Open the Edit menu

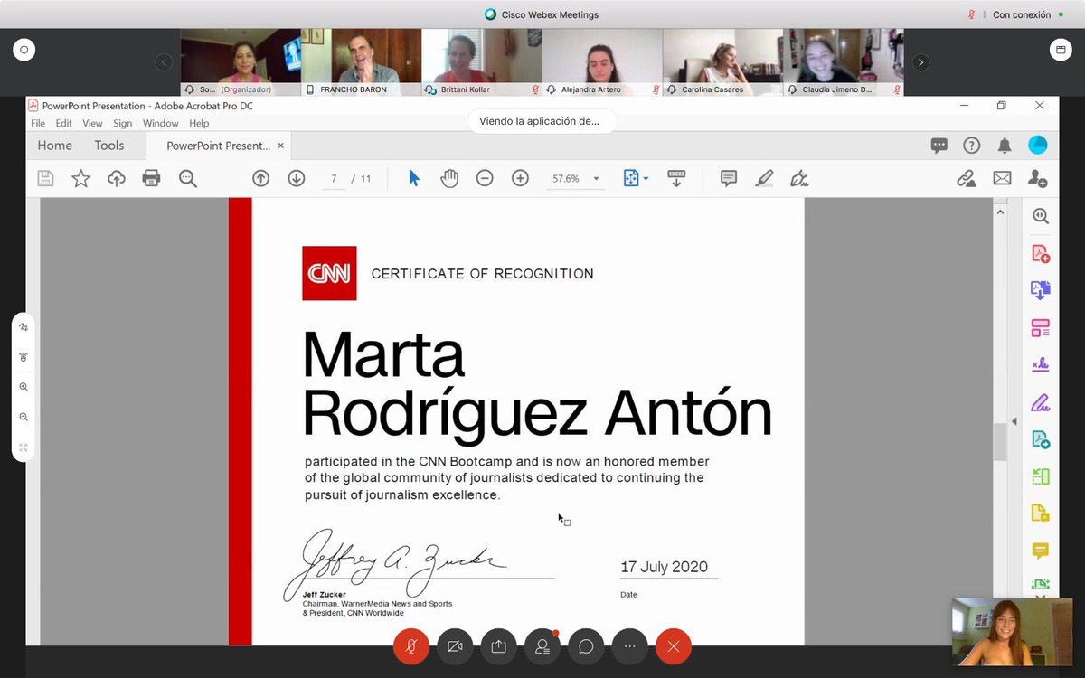pos(63,123)
